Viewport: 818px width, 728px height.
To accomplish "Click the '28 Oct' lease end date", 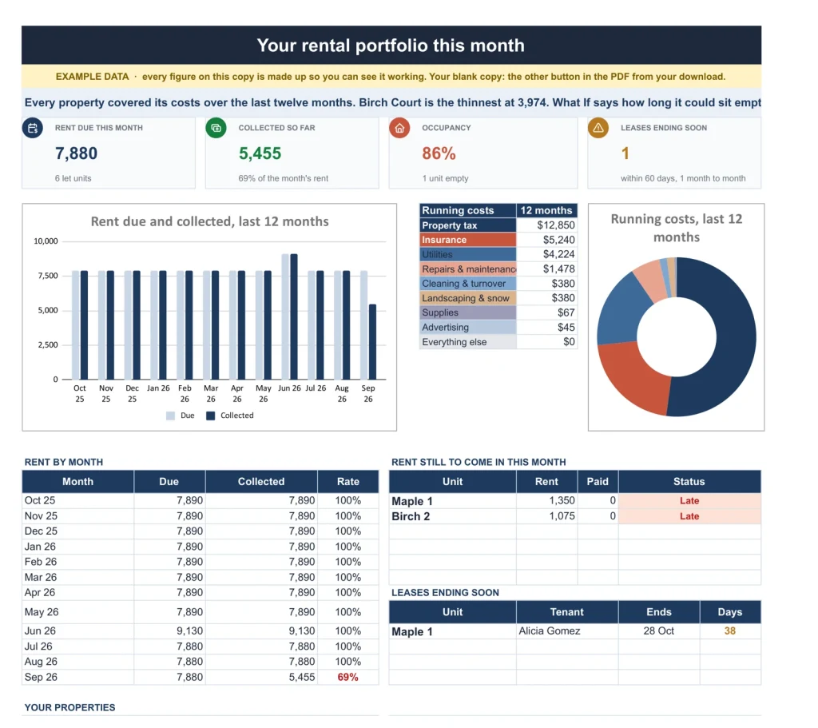I will click(658, 631).
